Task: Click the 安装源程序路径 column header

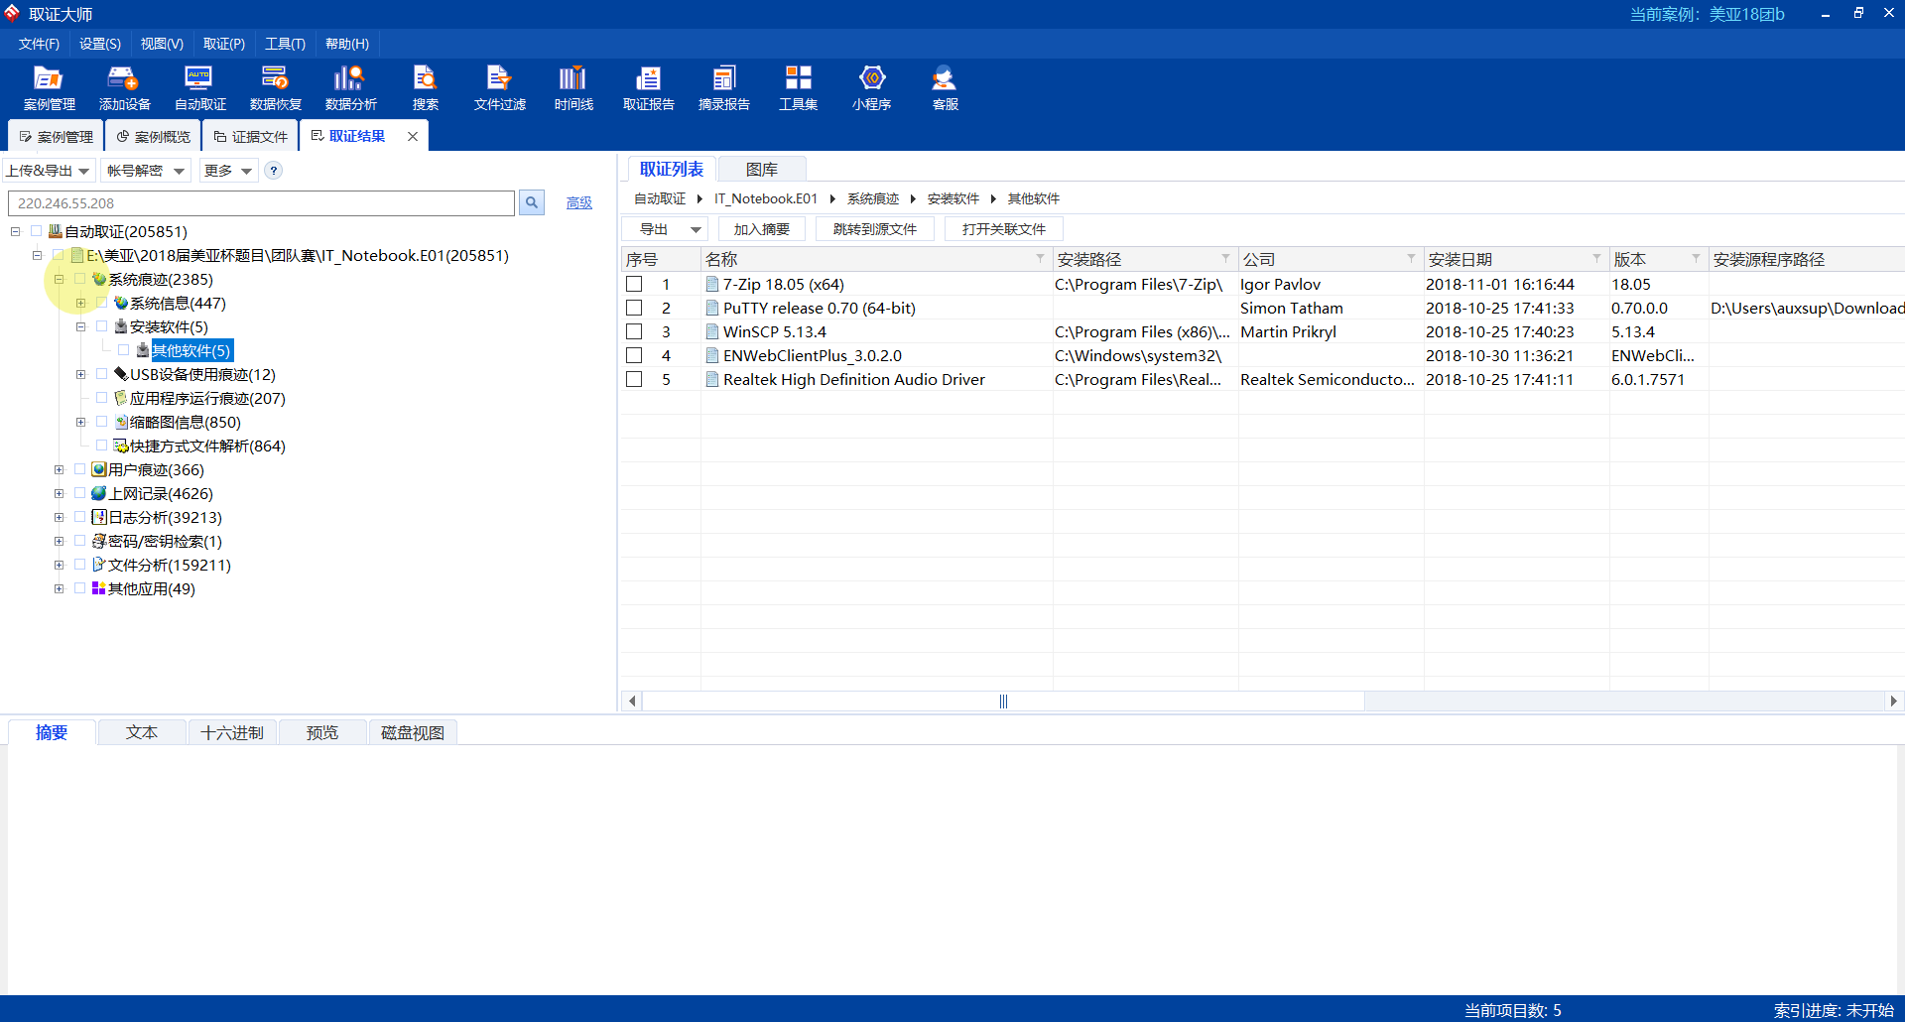Action: 1806,259
